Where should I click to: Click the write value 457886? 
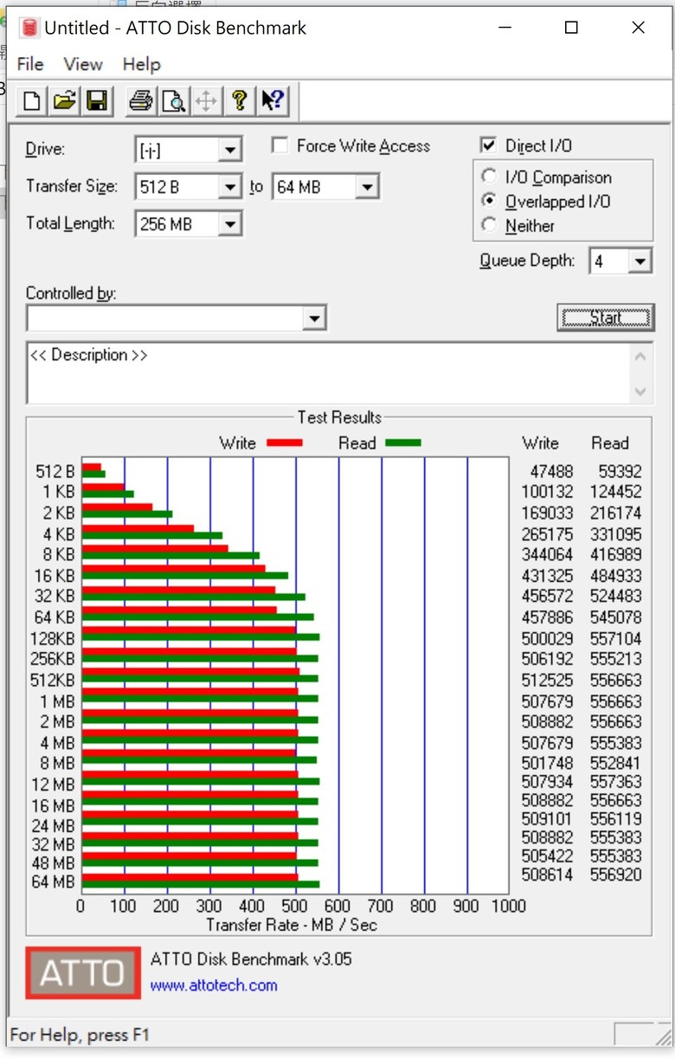546,617
